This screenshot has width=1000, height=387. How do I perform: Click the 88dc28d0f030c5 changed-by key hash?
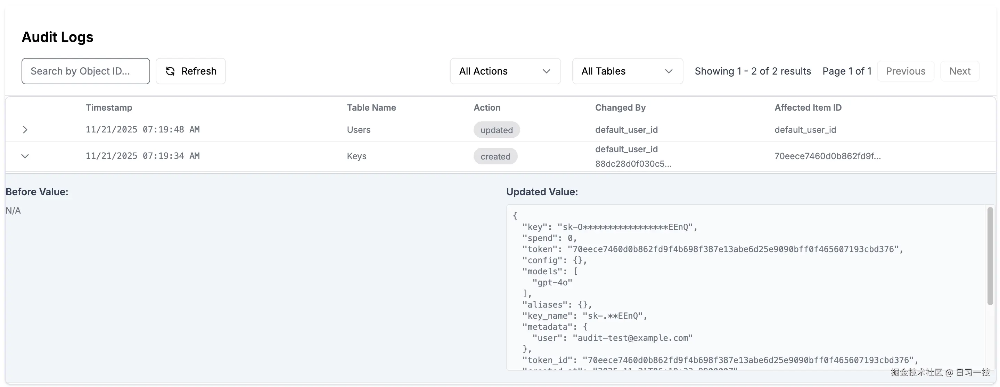click(x=633, y=164)
